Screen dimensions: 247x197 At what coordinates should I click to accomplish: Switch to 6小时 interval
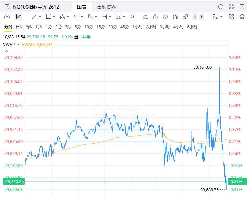(192, 27)
